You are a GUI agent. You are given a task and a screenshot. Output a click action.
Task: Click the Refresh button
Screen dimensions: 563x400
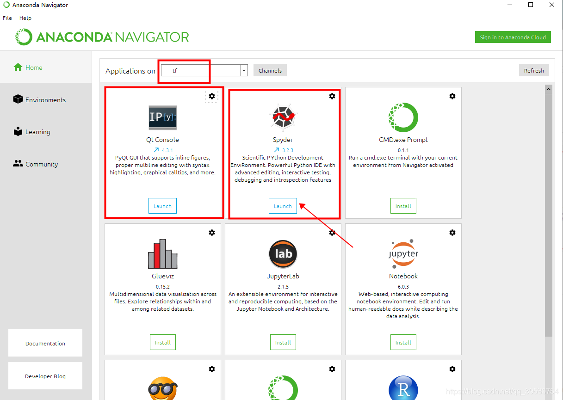534,71
